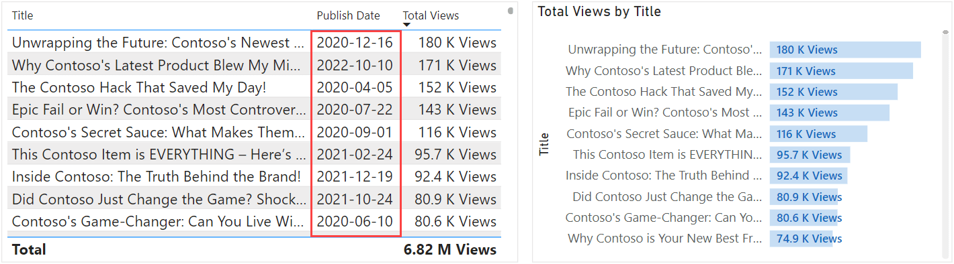Sort table by Title column header
954x264 pixels.
click(22, 15)
